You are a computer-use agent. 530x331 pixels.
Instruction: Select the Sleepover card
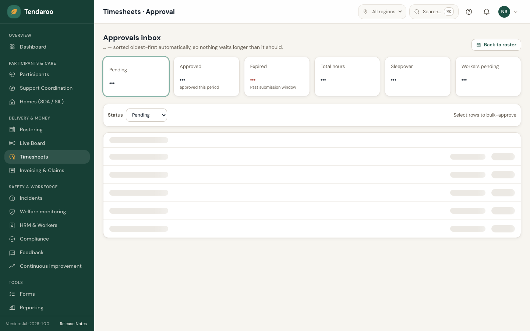point(418,76)
